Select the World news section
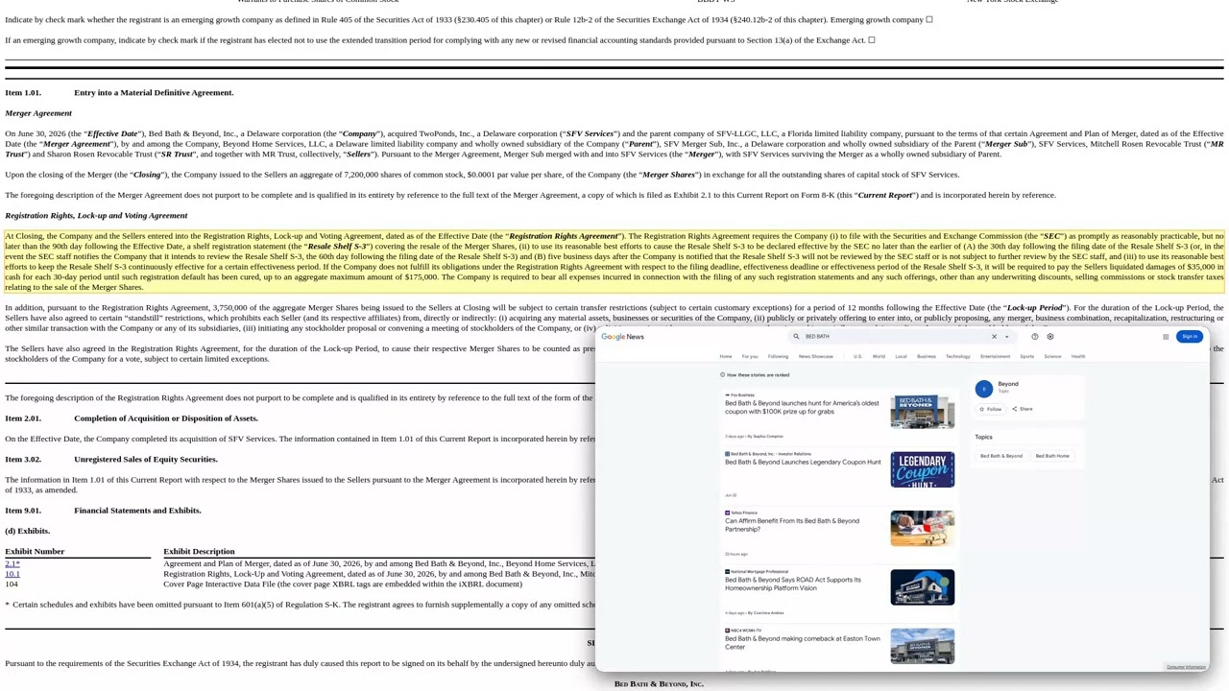The width and height of the screenshot is (1229, 691). 879,356
